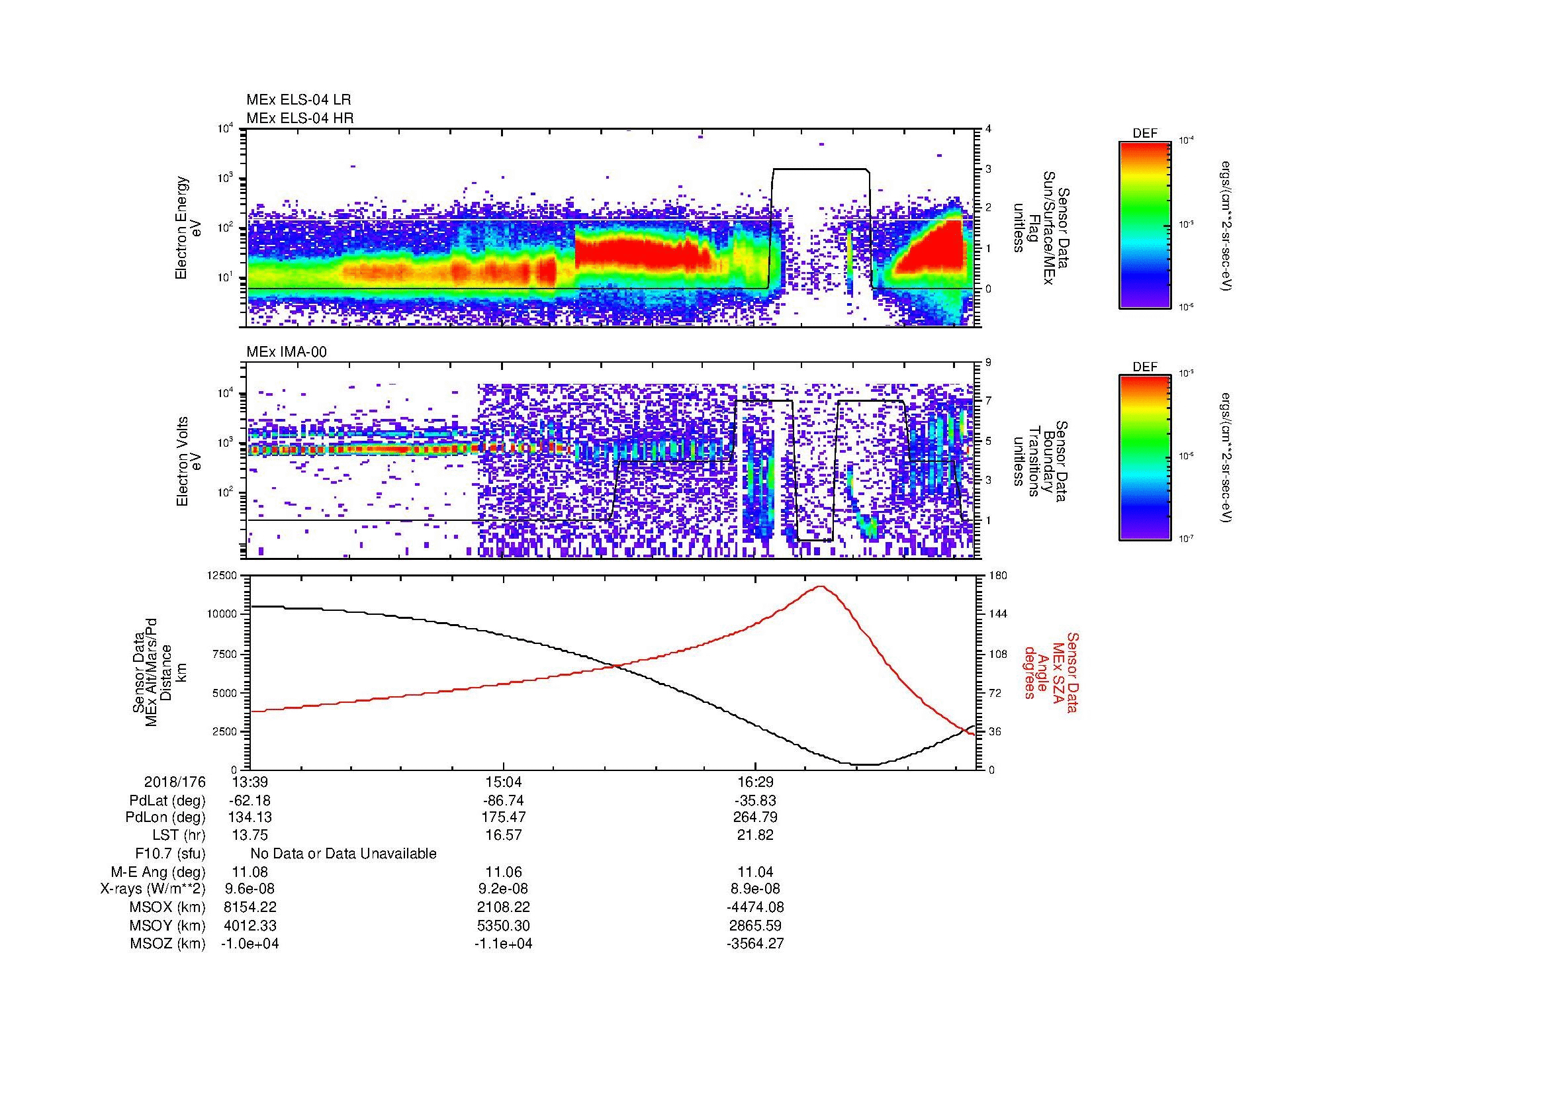1548x1094 pixels.
Task: Click the MSOX value '-4474.08'
Action: (x=756, y=907)
